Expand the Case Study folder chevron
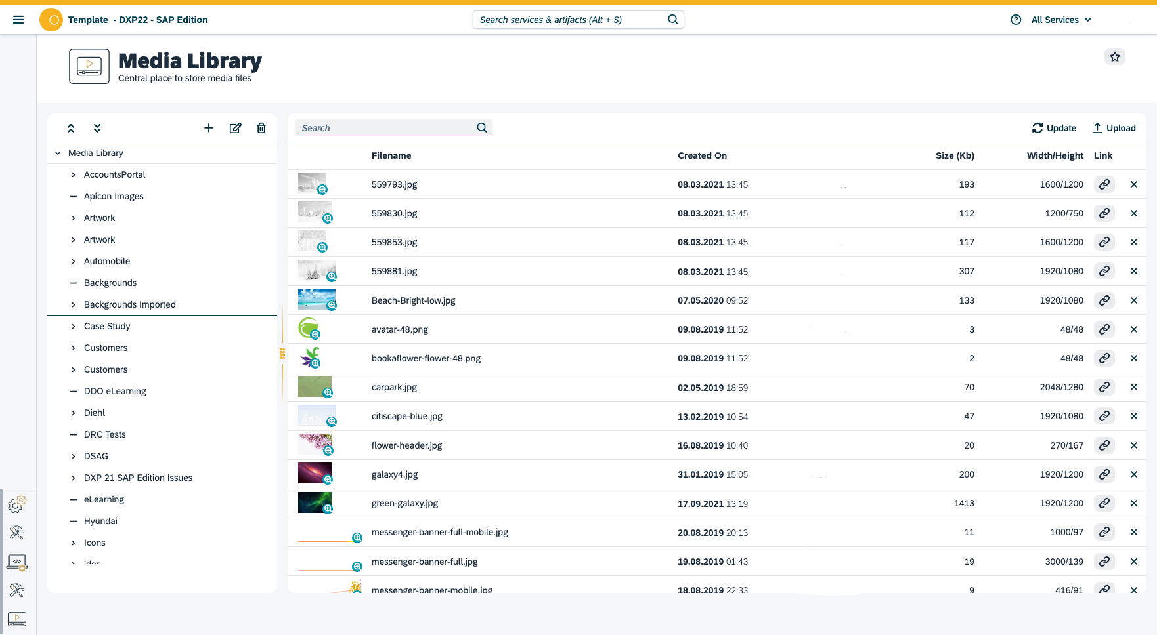This screenshot has width=1157, height=635. click(74, 326)
